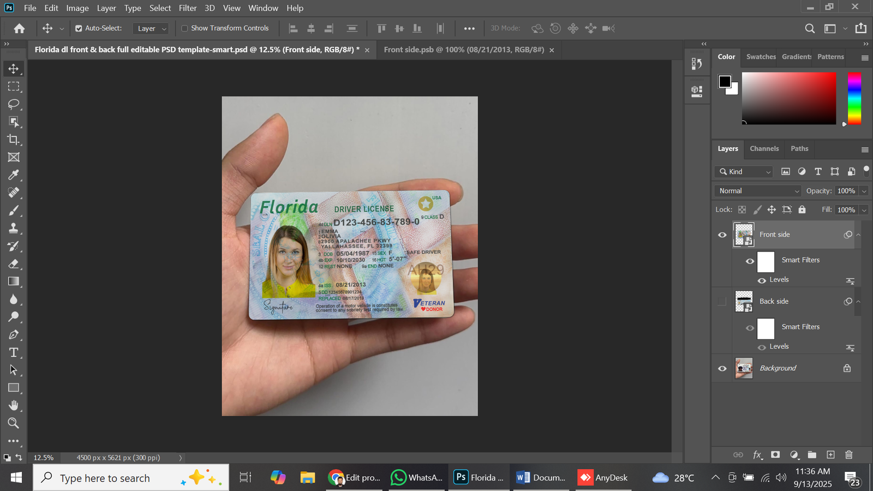Expand the Opacity slider dropdown arrow
Screen dimensions: 873x491
[864, 191]
